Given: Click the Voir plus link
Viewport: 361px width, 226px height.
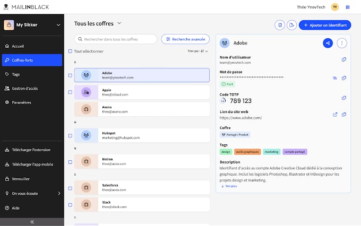Looking at the screenshot, I should pos(229,186).
